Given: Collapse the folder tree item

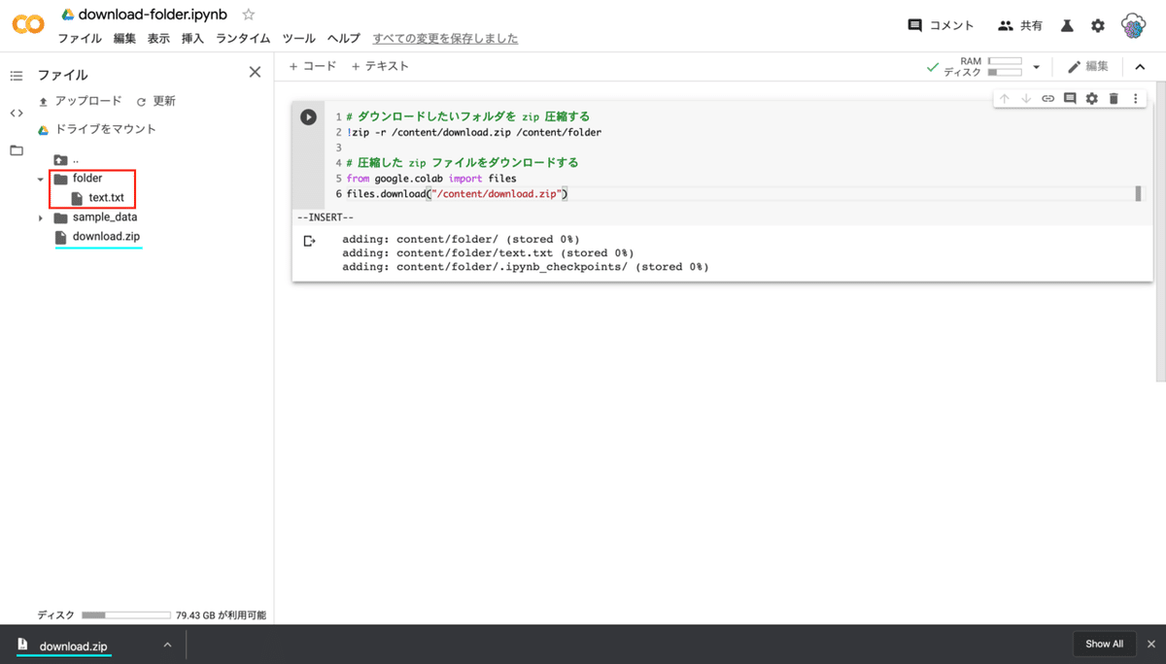Looking at the screenshot, I should (41, 178).
